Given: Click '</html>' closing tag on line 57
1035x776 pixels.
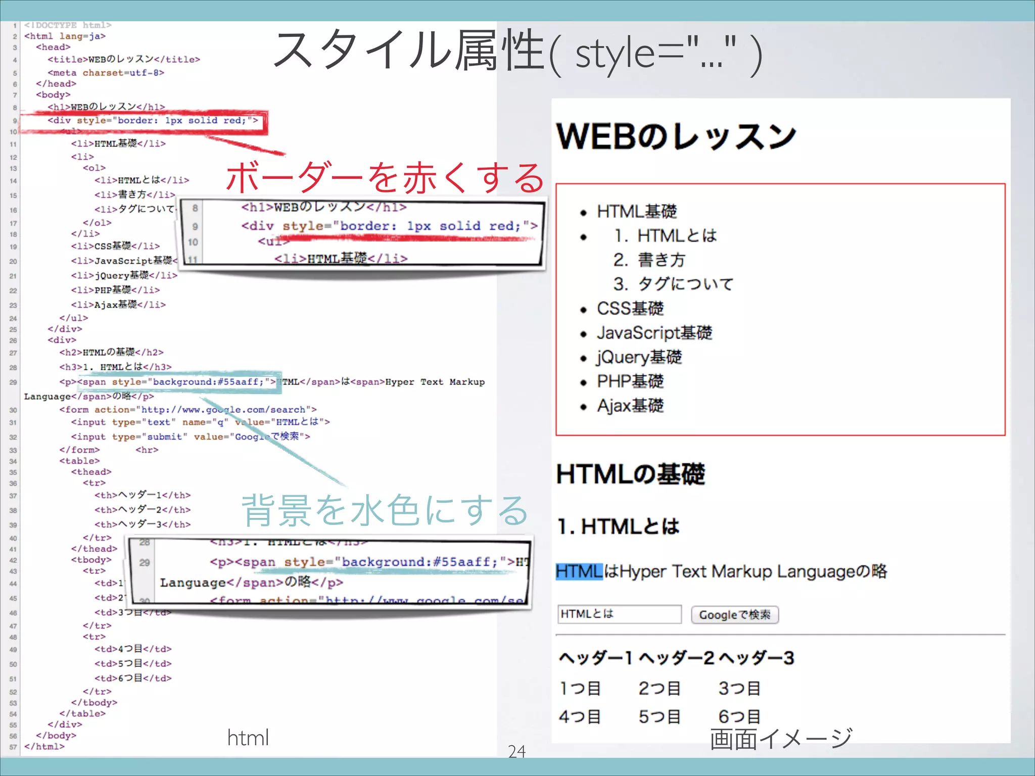Looking at the screenshot, I should point(44,746).
